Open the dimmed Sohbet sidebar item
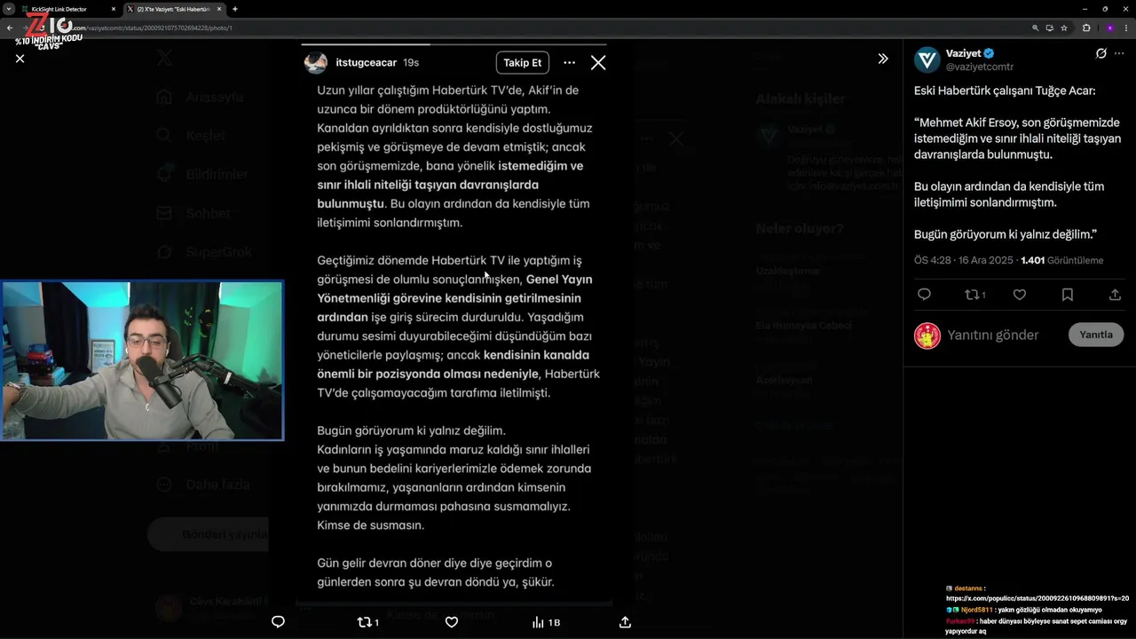This screenshot has height=639, width=1136. pyautogui.click(x=194, y=214)
